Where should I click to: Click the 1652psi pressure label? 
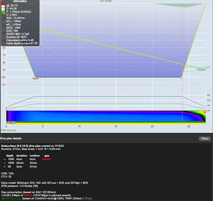[201, 70]
